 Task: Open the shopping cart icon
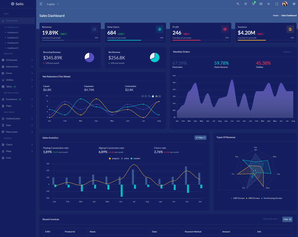(253, 4)
